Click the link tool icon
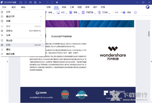Viewport: 152px width, 103px height. click(x=46, y=12)
